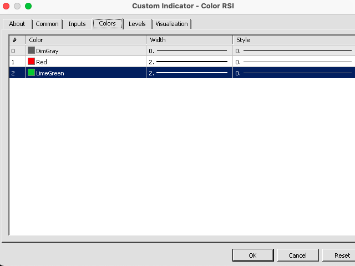Select the Colors tab

108,23
